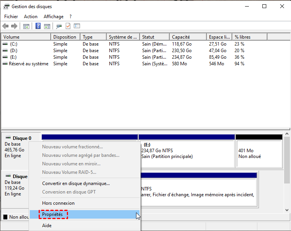Click the disk pane scrollbar down arrow
291x231 pixels.
(287, 210)
